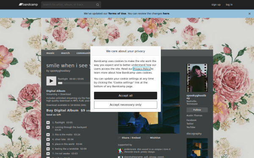
Task: Click Share / Embed link
Action: click(x=131, y=138)
